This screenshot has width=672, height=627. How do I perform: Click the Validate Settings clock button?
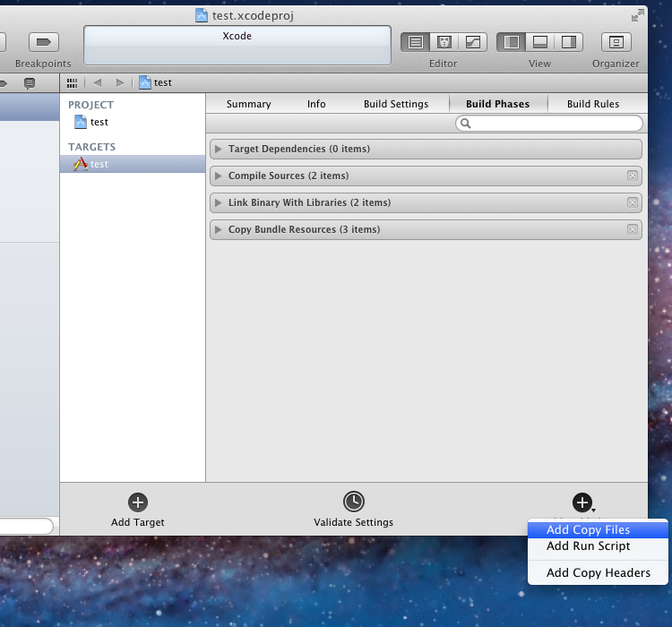pyautogui.click(x=354, y=502)
